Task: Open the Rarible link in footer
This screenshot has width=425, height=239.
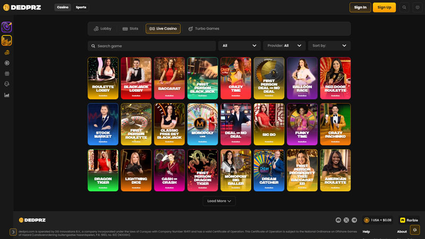Action: pyautogui.click(x=409, y=220)
